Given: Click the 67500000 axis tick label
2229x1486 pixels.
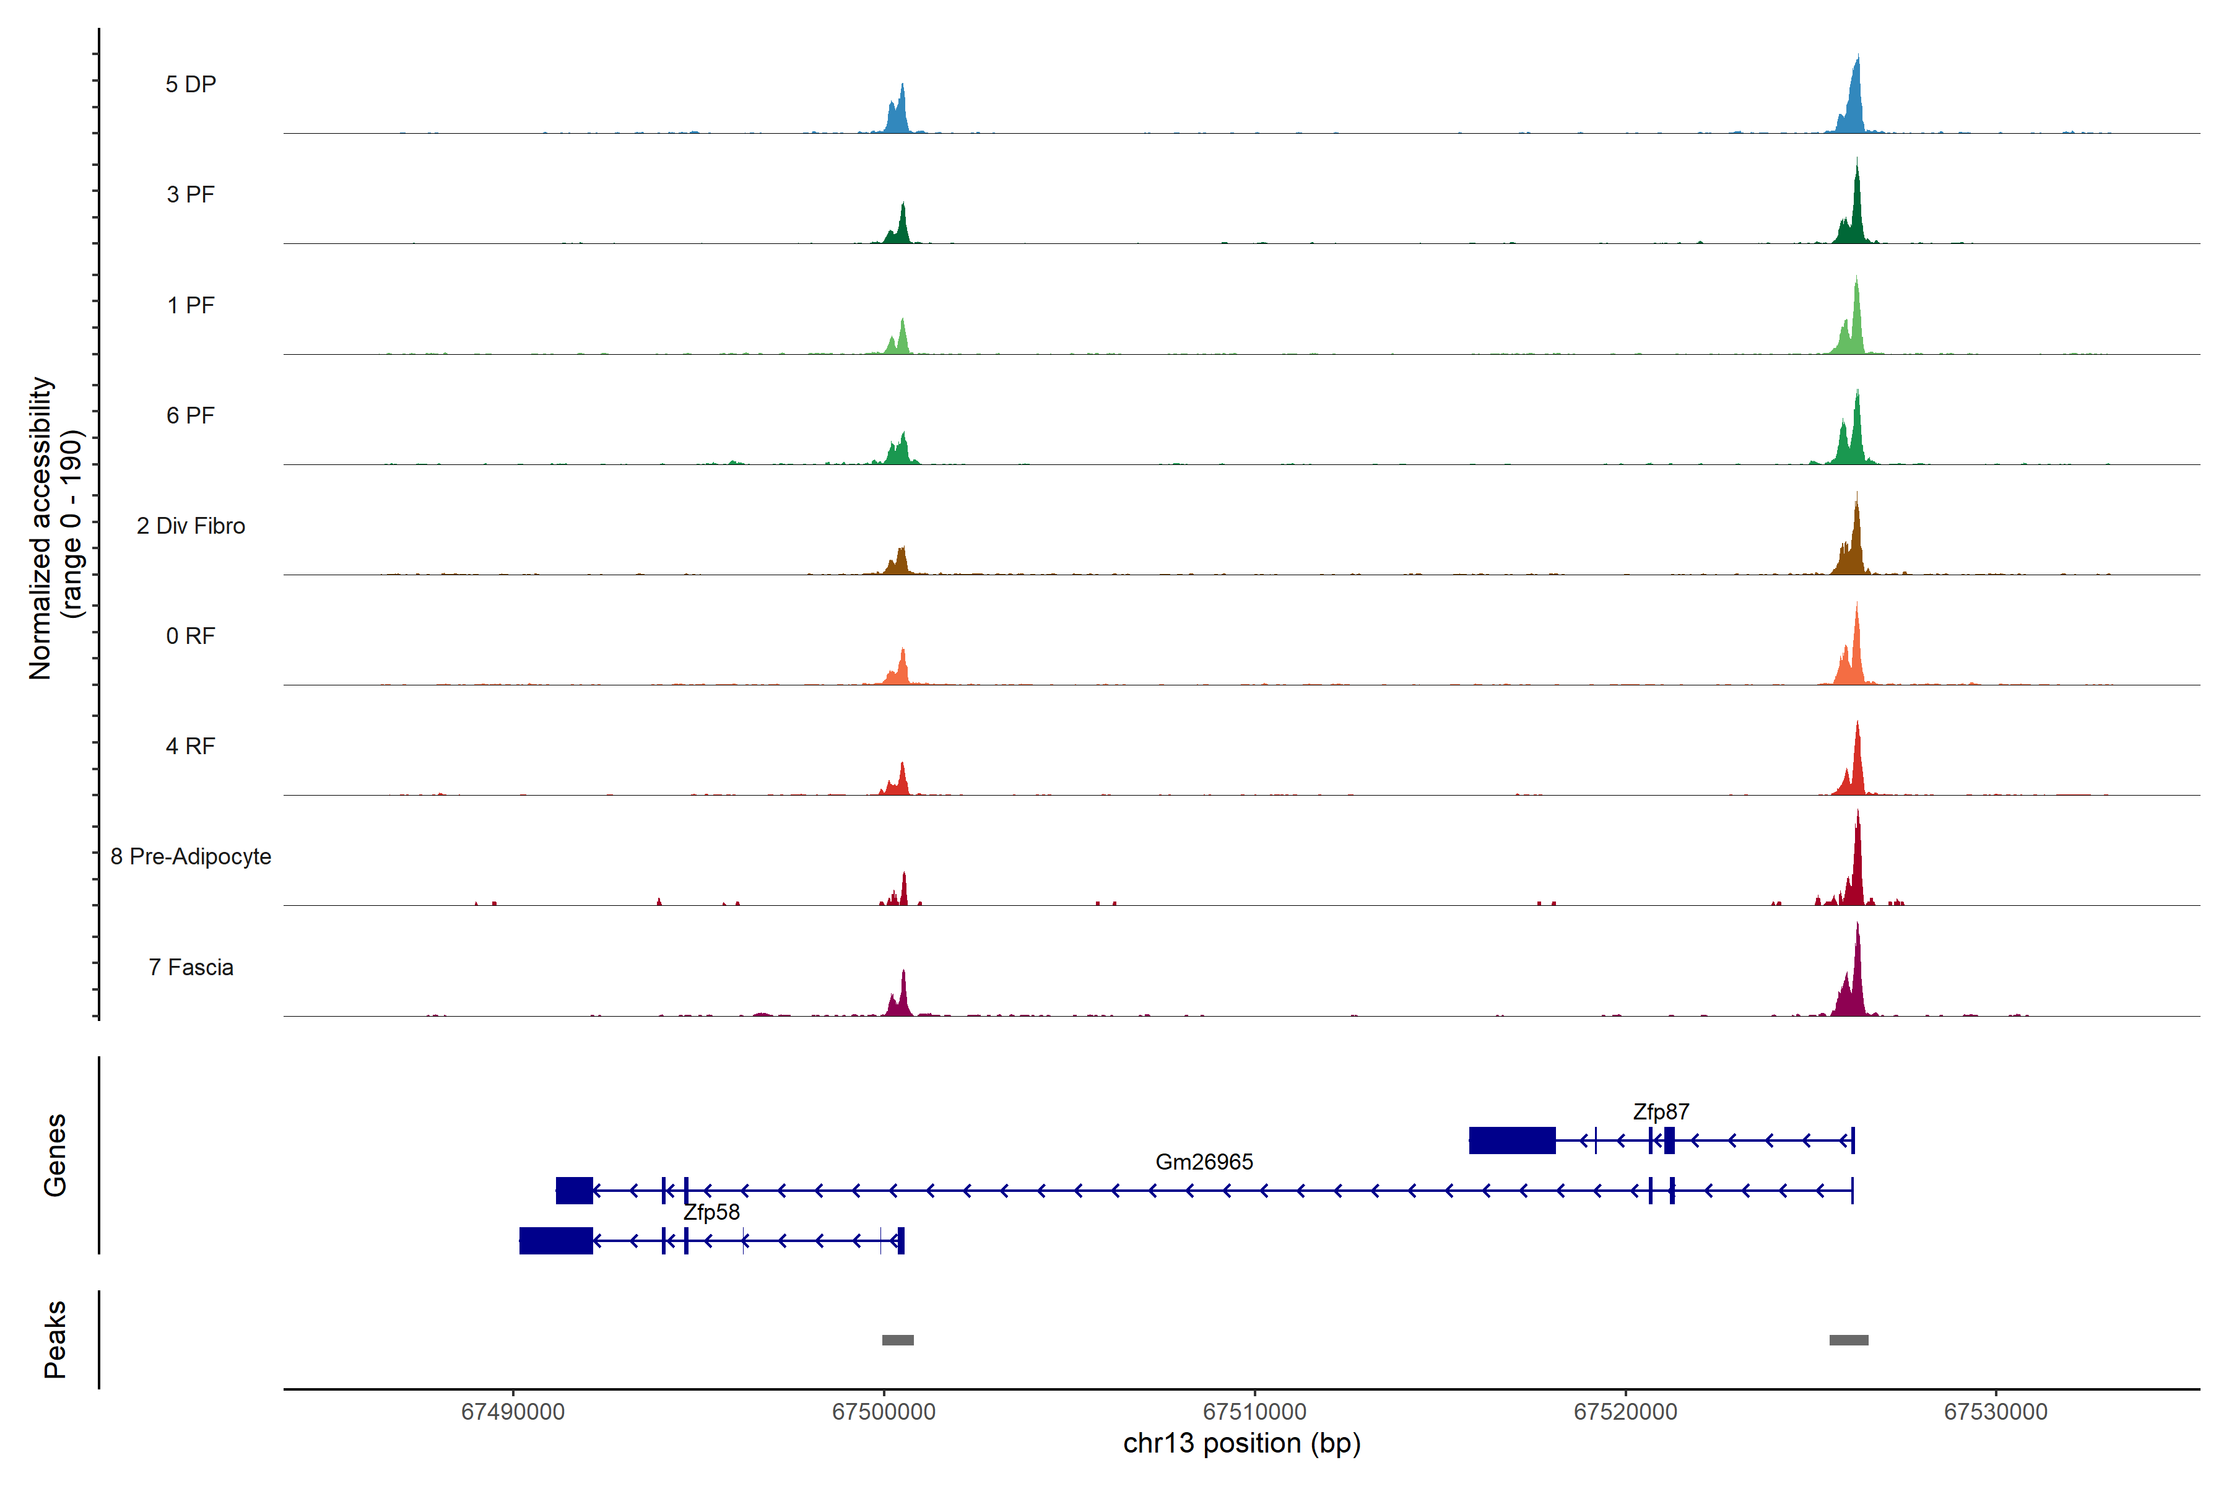Looking at the screenshot, I should [884, 1411].
